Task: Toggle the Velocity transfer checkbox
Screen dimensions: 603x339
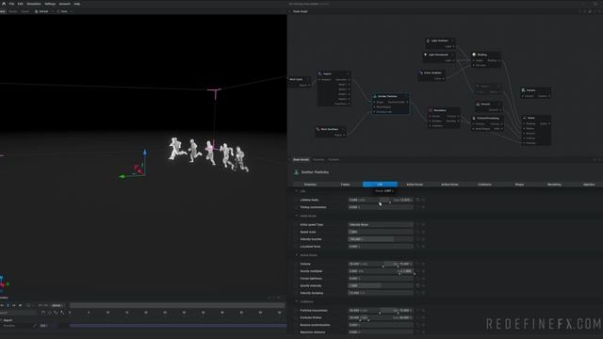Action: coord(297,239)
